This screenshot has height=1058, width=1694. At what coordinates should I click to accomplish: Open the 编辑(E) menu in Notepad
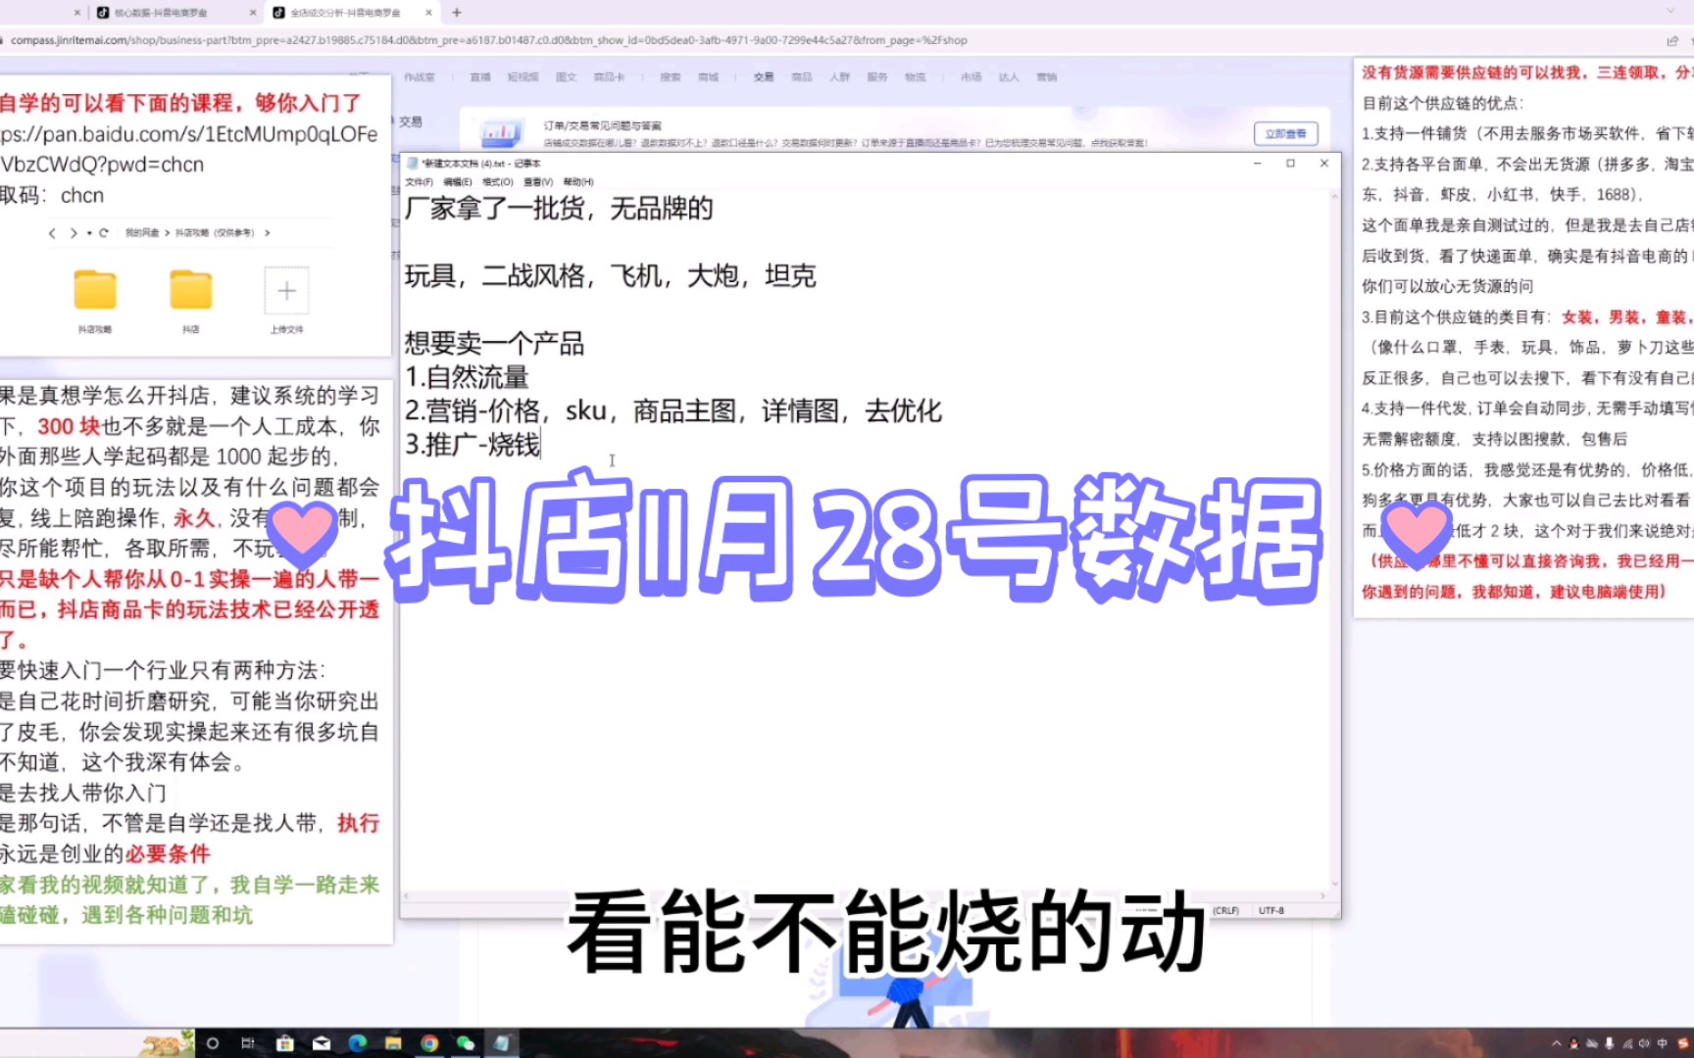[x=458, y=182]
